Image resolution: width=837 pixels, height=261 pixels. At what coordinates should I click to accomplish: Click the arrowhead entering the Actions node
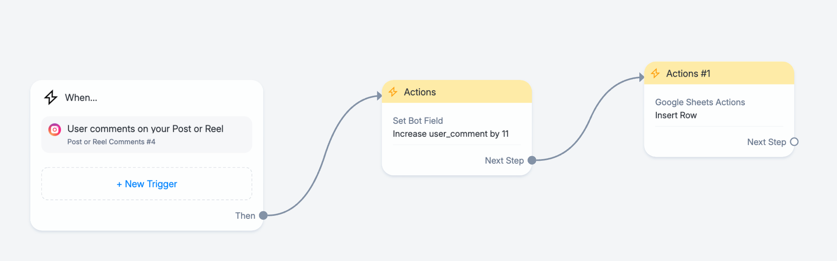pos(379,96)
